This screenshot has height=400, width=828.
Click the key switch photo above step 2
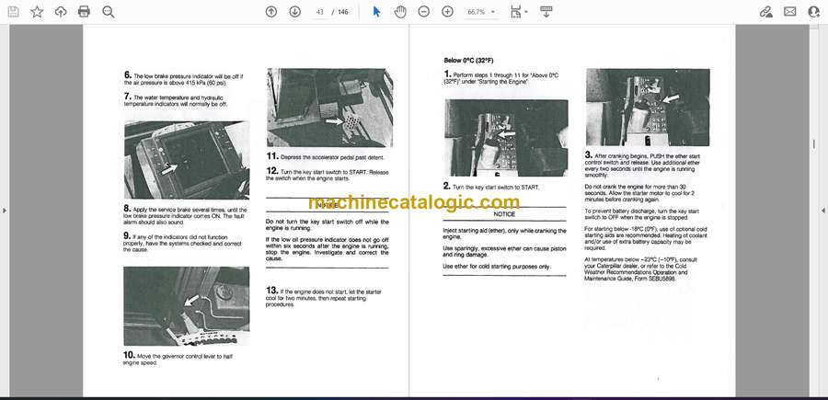pos(506,138)
